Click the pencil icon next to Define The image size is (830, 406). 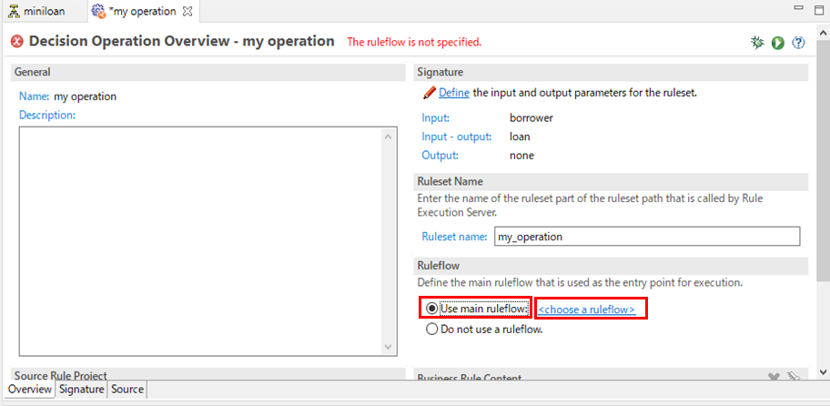430,93
